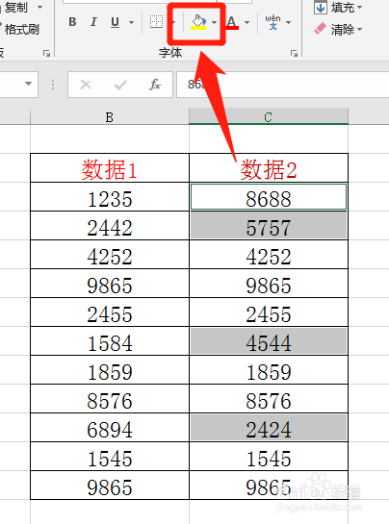The height and width of the screenshot is (524, 389).
Task: Select cell containing 2442
Action: [x=110, y=226]
